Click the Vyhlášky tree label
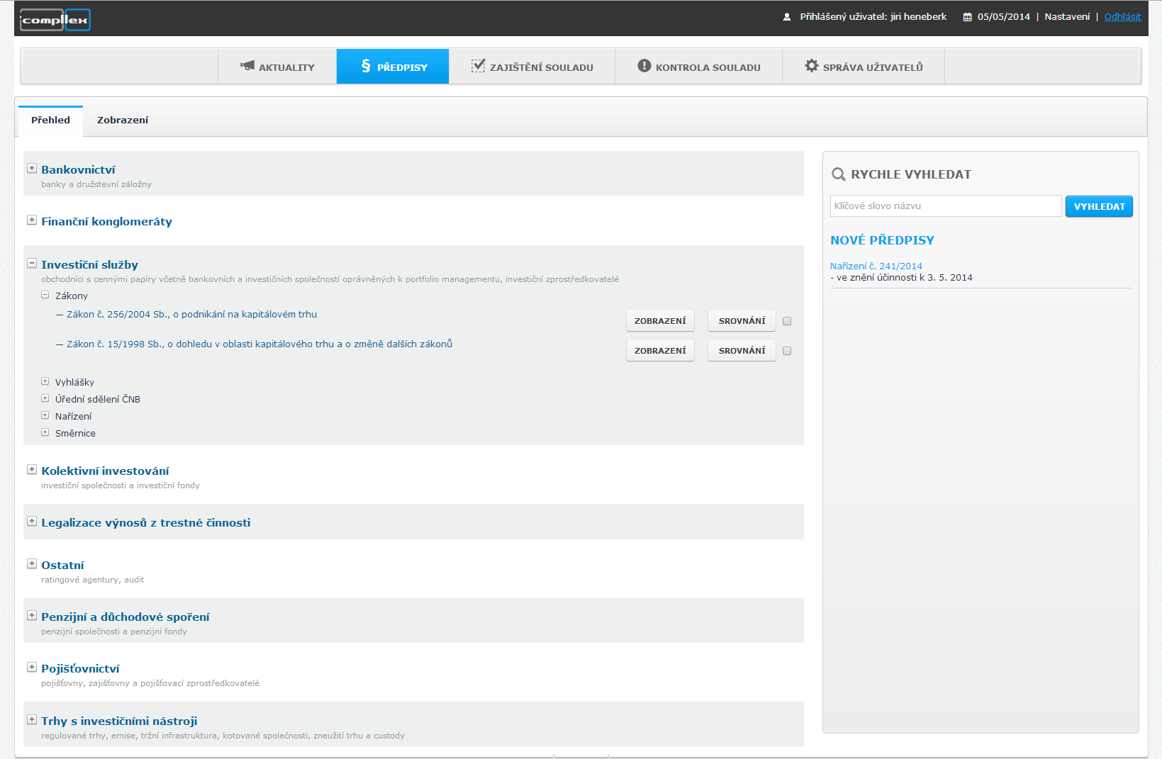 pyautogui.click(x=74, y=383)
